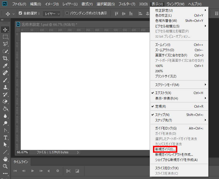The width and height of the screenshot is (219, 179).
Task: Open フィルター(T) menu
Action: coord(127,4)
